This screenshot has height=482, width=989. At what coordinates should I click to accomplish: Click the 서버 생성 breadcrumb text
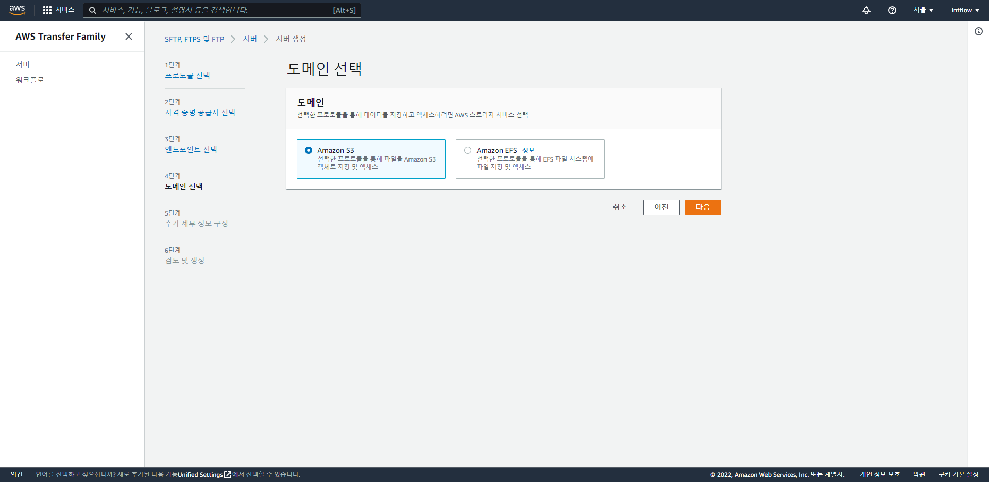(291, 39)
